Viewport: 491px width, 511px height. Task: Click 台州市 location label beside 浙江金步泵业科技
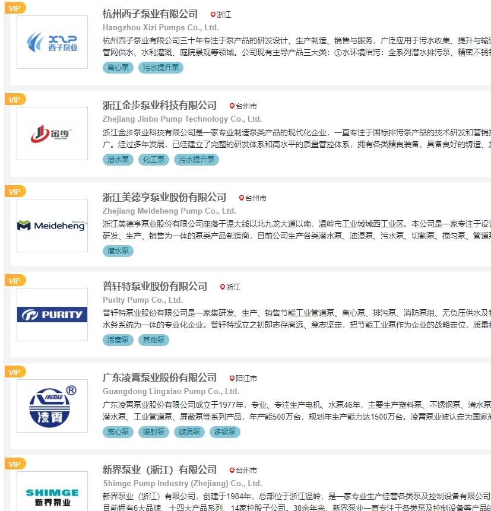(246, 106)
